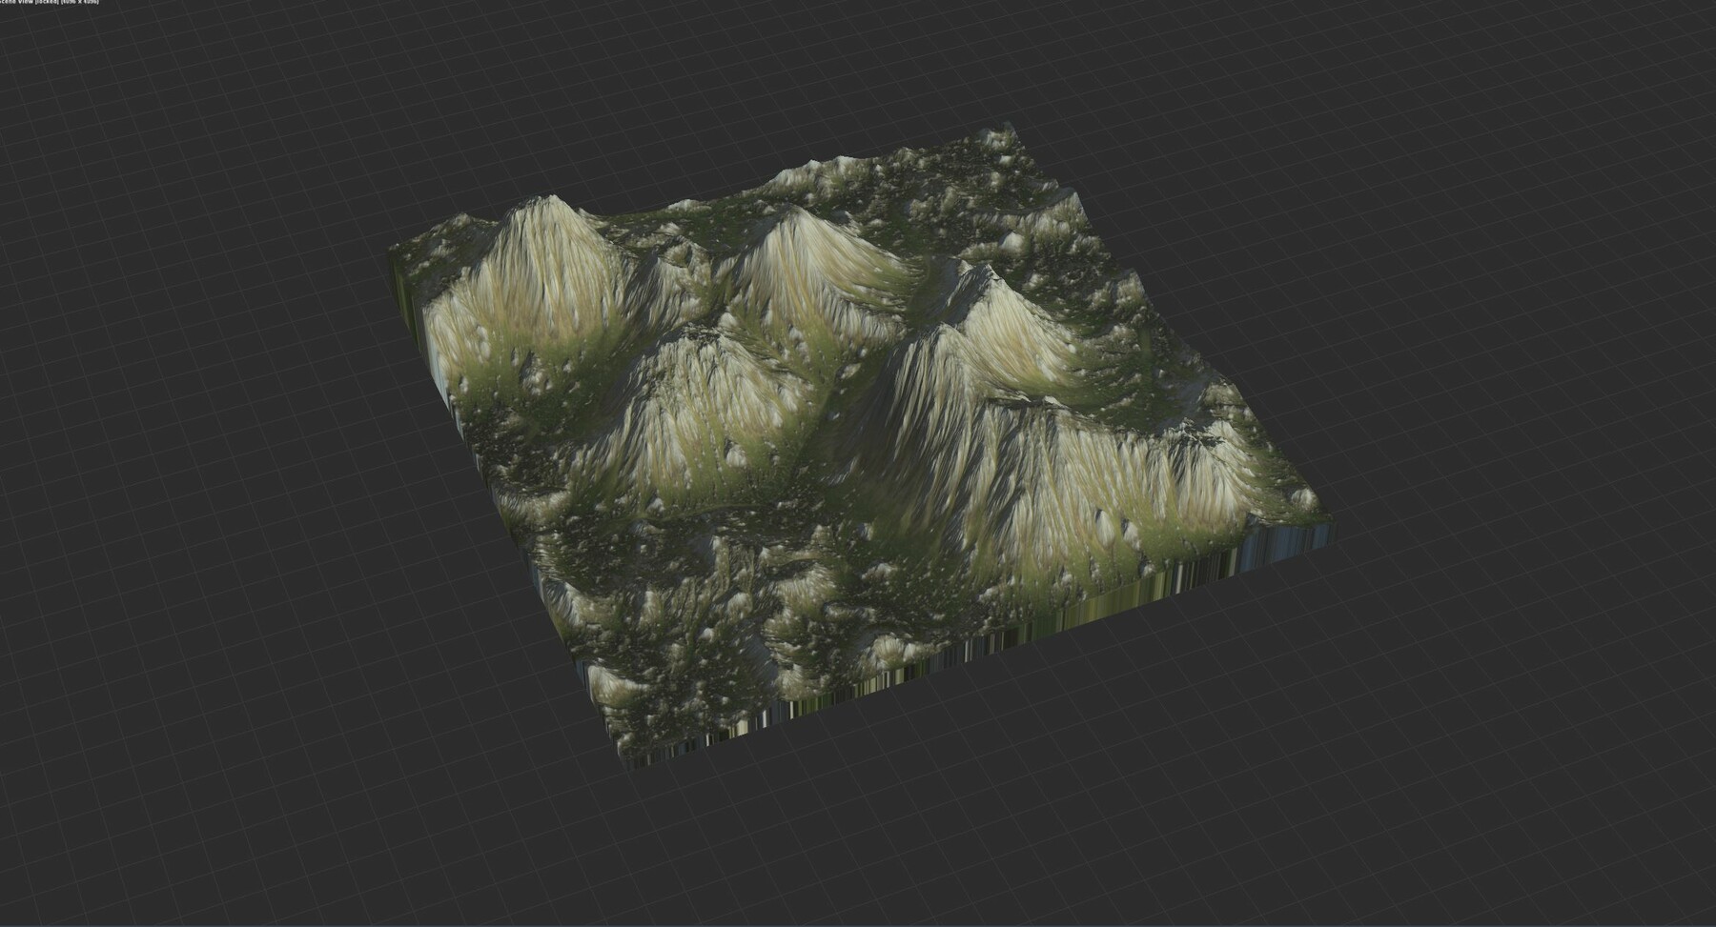Click the Scene View [locked] label
Viewport: 1716px width, 927px height.
coord(29,3)
